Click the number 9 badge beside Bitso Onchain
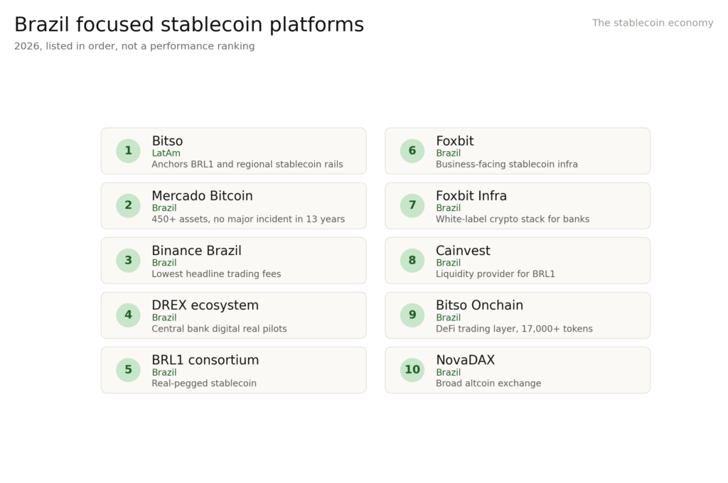The image size is (728, 483). (412, 315)
